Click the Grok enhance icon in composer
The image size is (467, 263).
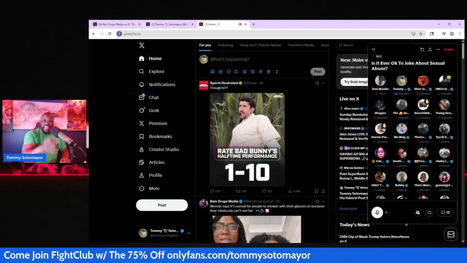pos(228,72)
